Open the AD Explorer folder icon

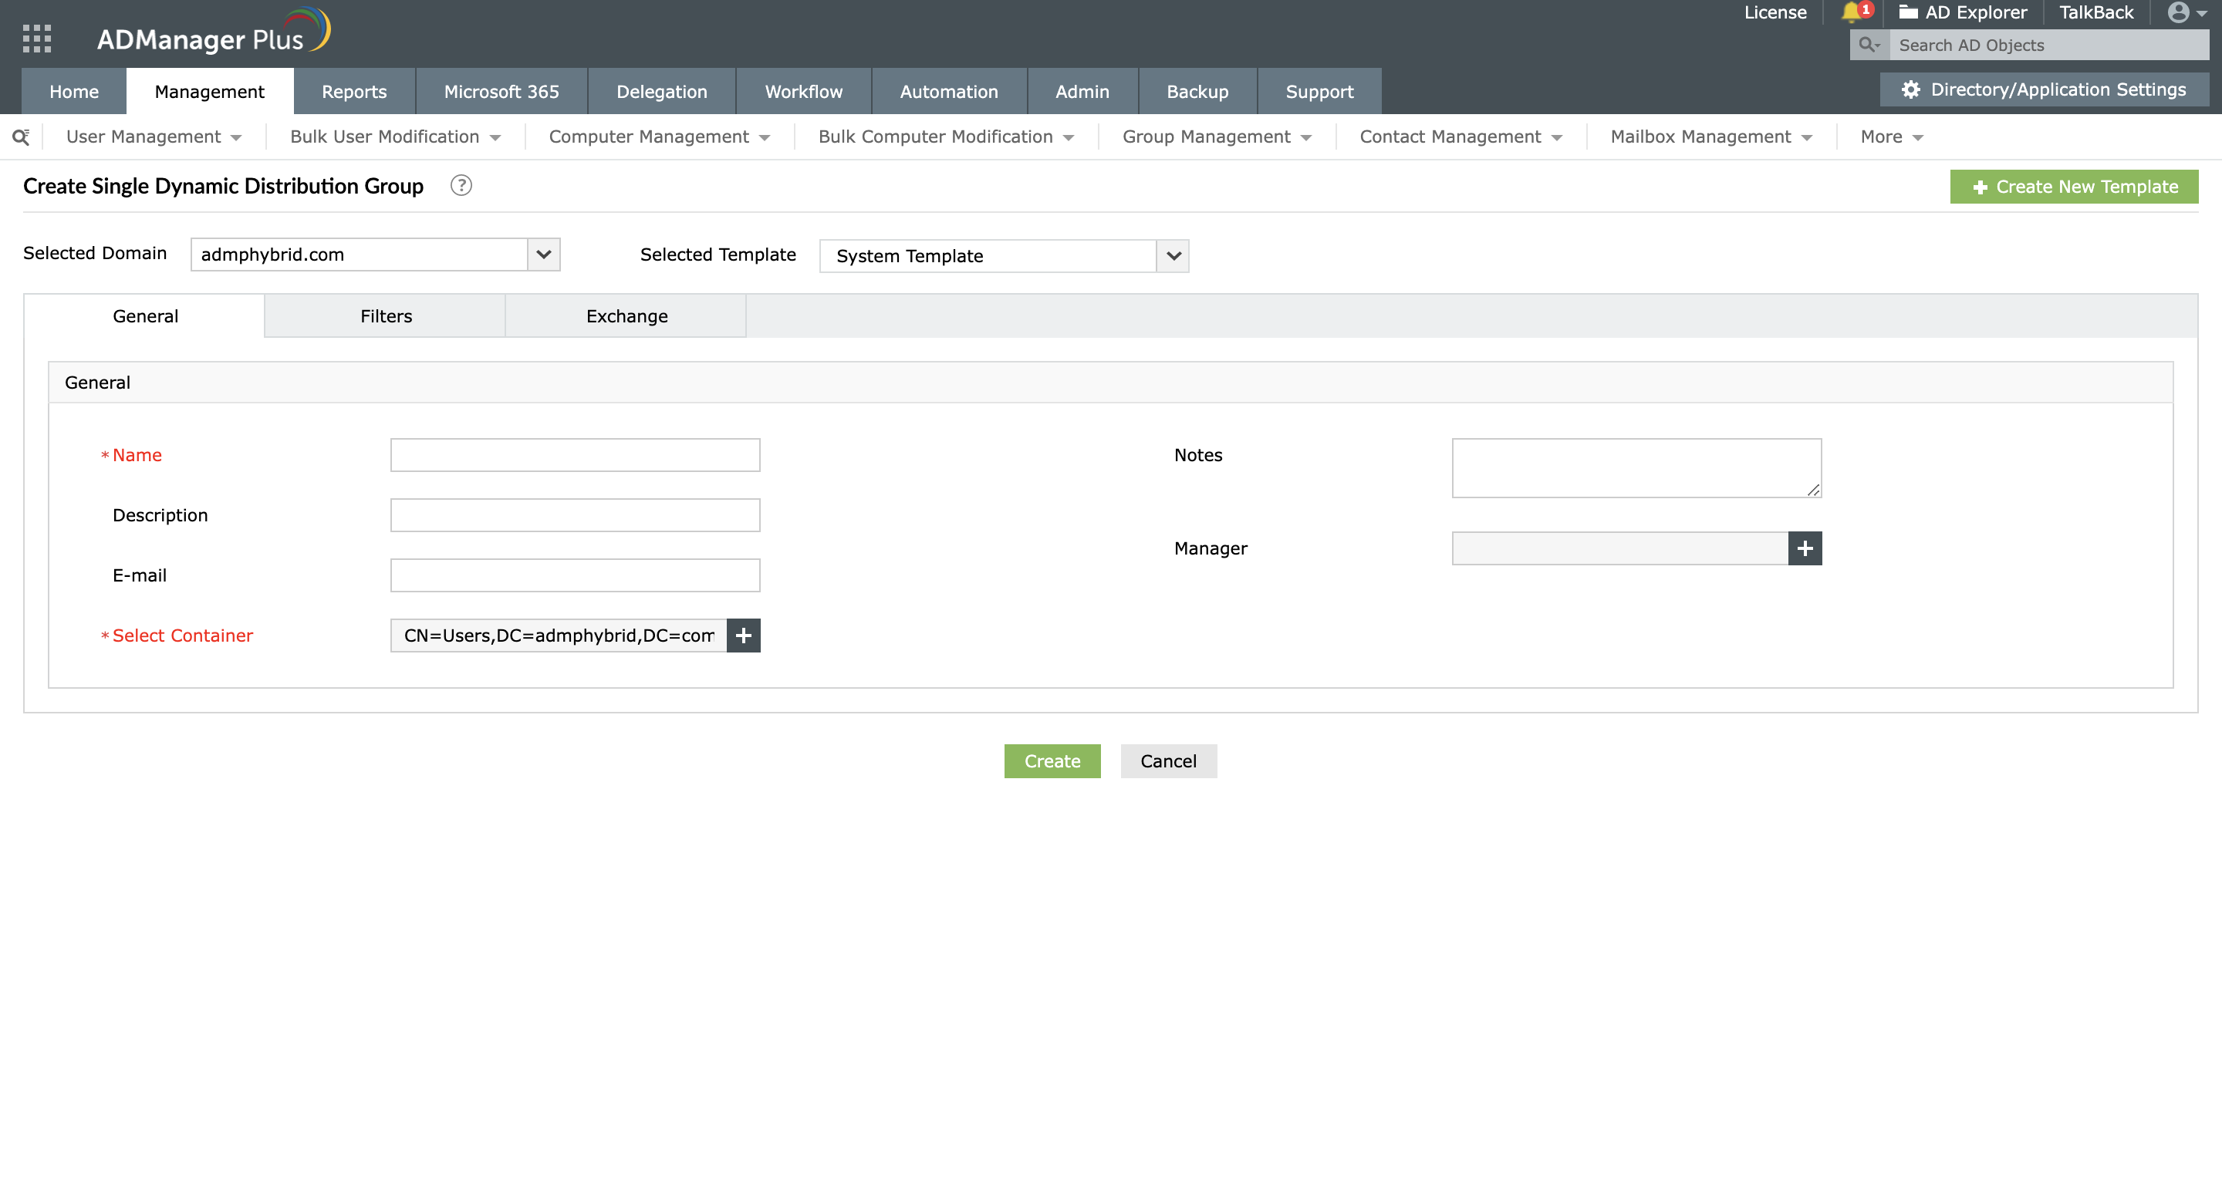point(1907,12)
